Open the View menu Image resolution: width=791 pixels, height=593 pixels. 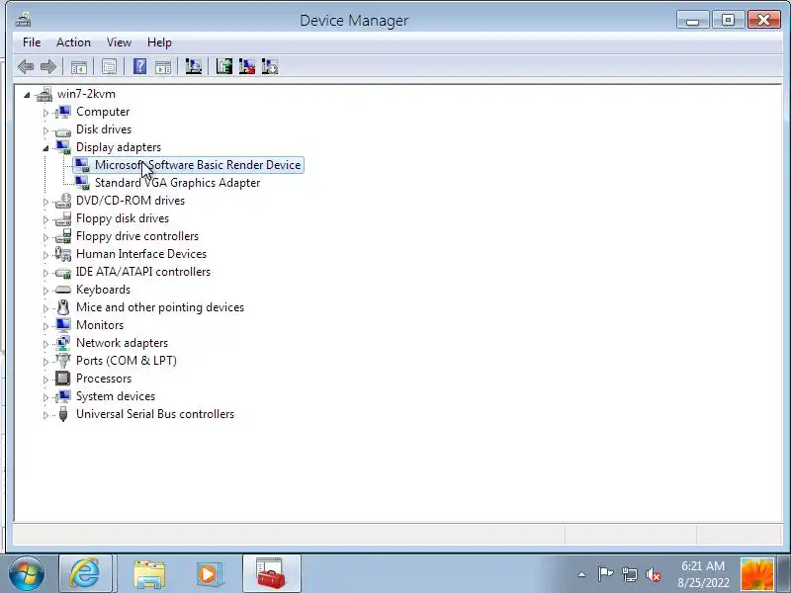coord(119,42)
